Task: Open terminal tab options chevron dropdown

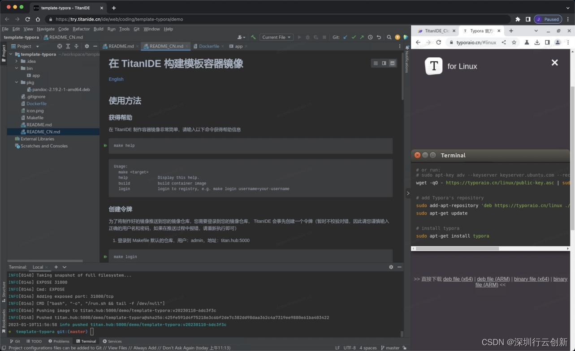Action: tap(65, 267)
